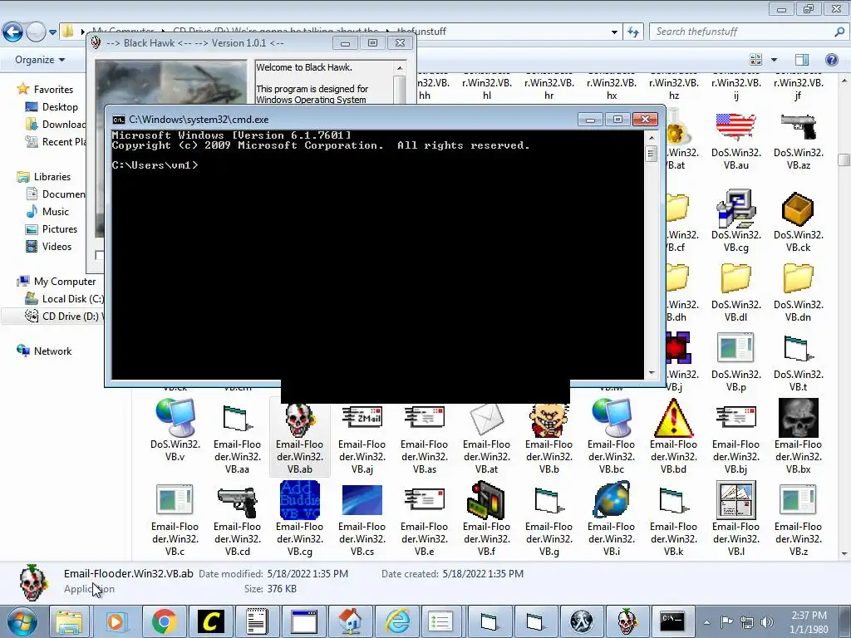Select the Email-Flooder.Win32.VB.cs blue icon
Viewport: 851px width, 638px height.
[x=362, y=500]
